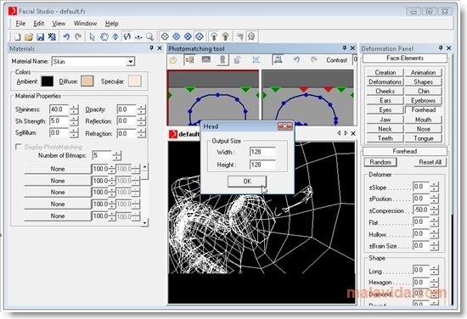The image size is (467, 319).
Task: Expand the Material Name dropdown
Action: point(131,62)
